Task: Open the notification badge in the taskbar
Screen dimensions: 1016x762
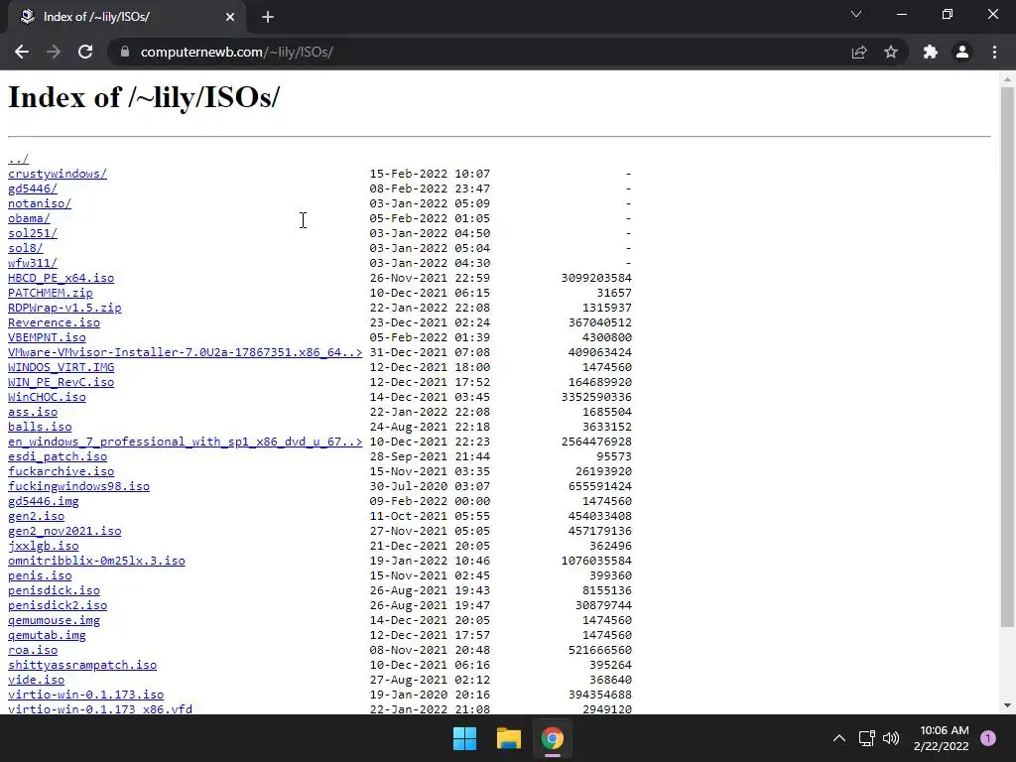Action: (x=988, y=738)
